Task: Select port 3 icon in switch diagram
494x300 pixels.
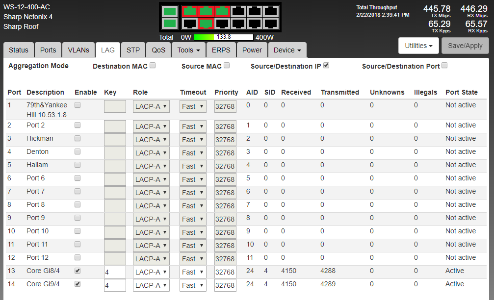Action: coord(206,11)
